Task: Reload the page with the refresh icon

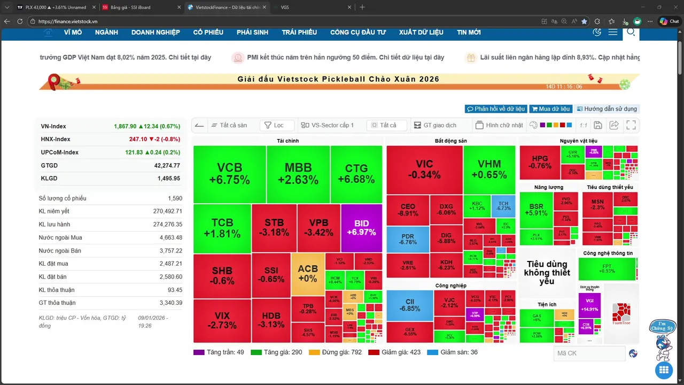Action: point(20,21)
